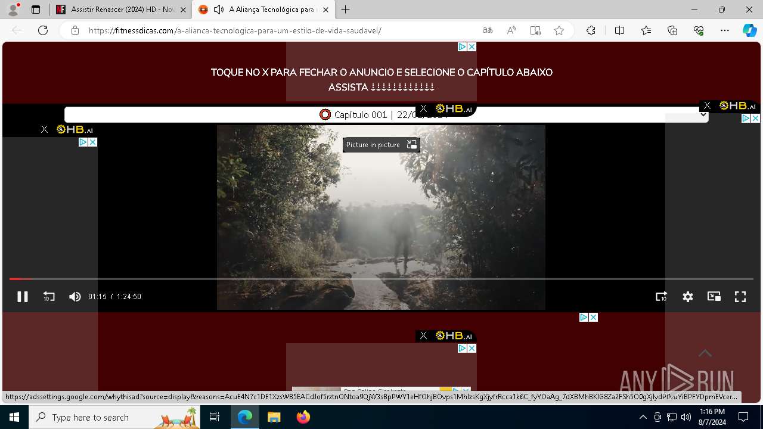The height and width of the screenshot is (429, 763).
Task: Close the HB.ai ad at left of player
Action: coord(44,129)
